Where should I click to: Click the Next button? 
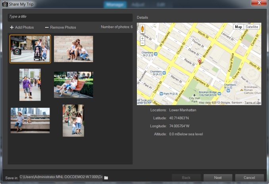tap(218, 178)
